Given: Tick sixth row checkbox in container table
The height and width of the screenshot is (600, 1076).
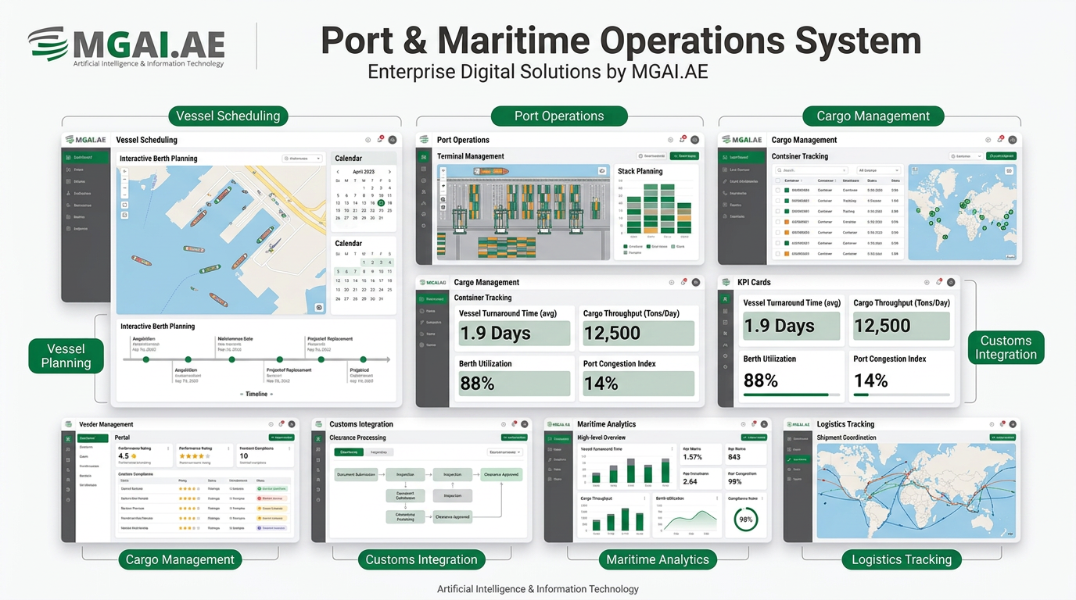Looking at the screenshot, I should 777,243.
